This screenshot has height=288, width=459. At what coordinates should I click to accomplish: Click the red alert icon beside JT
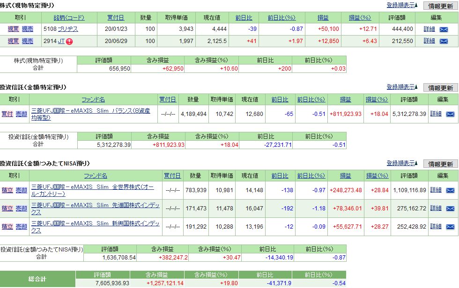click(69, 42)
